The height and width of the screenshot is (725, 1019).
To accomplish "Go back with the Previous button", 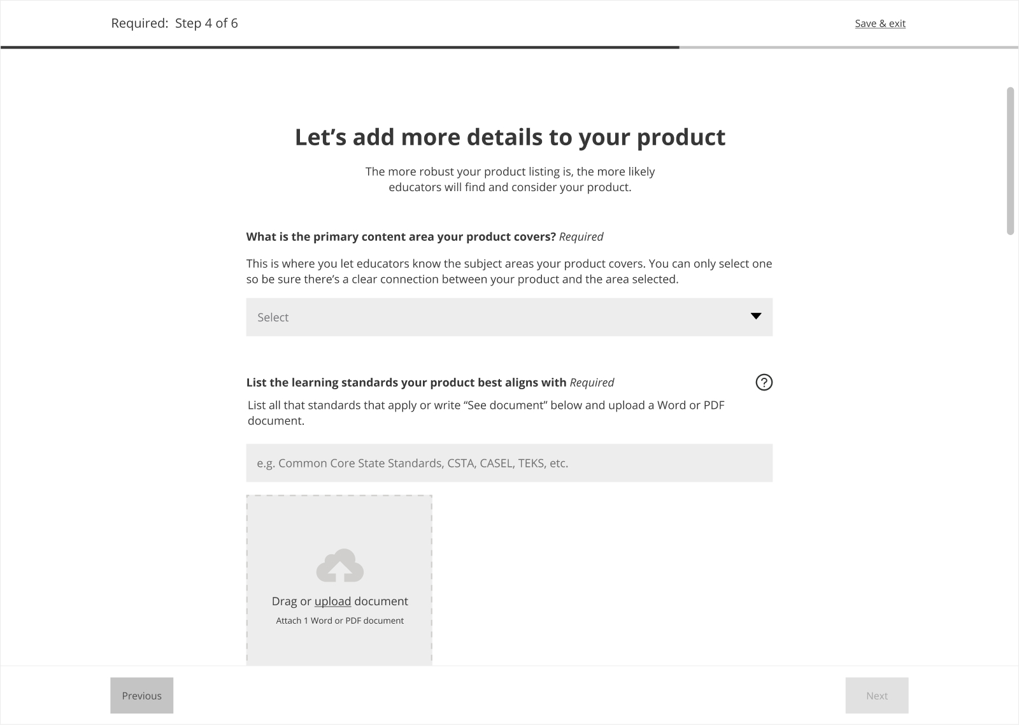I will 141,696.
